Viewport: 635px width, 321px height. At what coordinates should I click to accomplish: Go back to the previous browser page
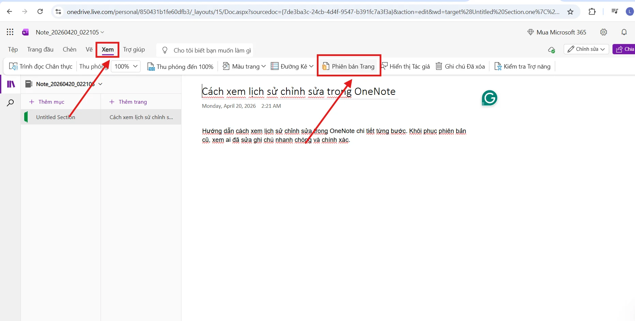(10, 12)
